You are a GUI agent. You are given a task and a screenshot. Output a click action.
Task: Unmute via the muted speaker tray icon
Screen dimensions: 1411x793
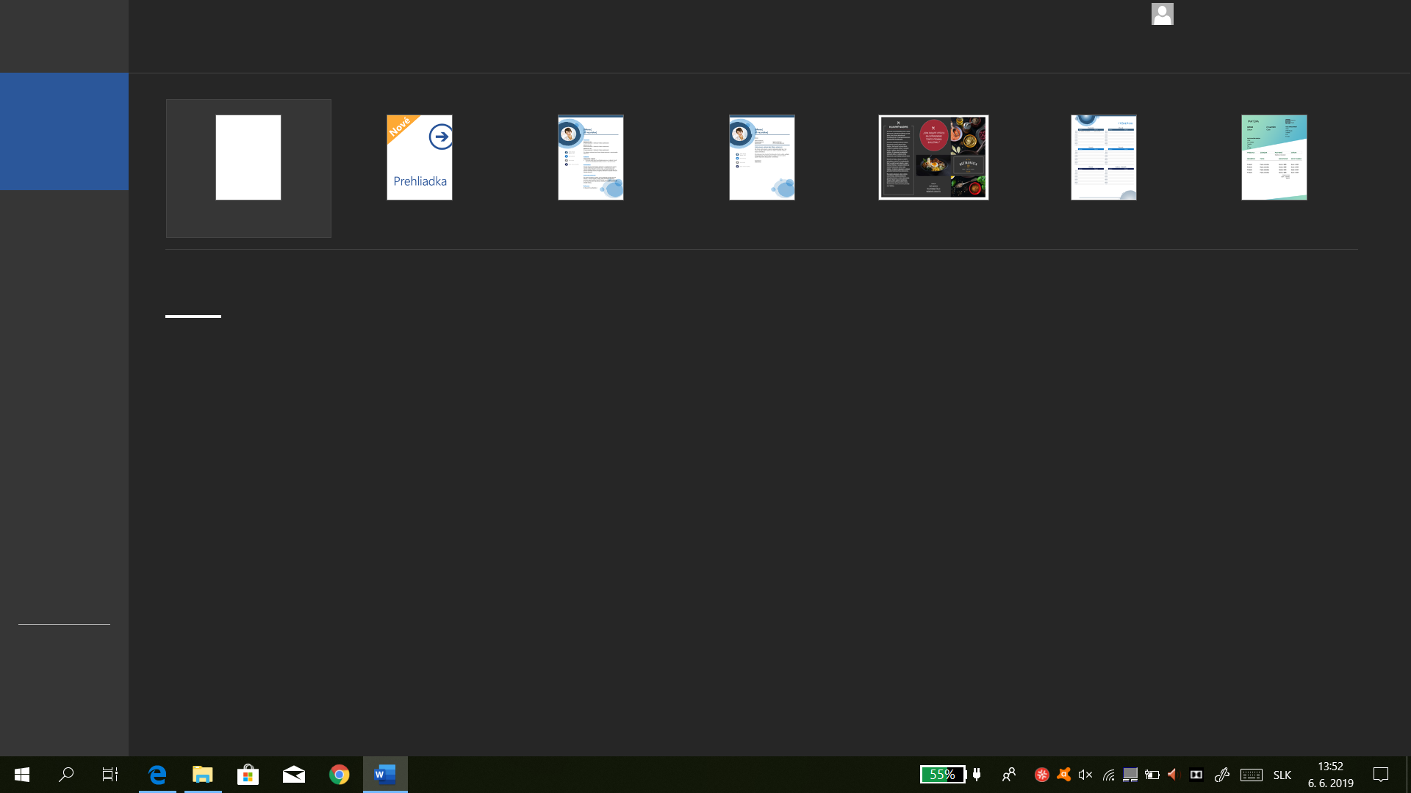click(1085, 775)
